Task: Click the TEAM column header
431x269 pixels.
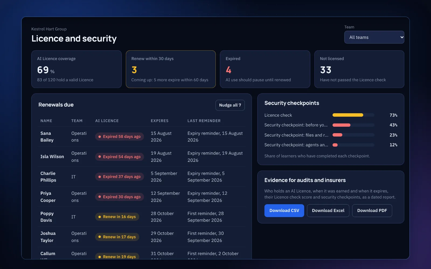Action: tap(77, 121)
